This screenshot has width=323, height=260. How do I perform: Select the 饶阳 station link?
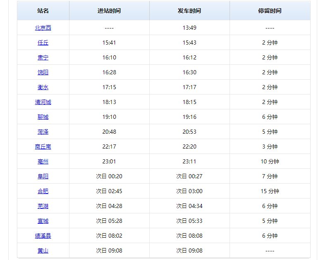pos(43,73)
